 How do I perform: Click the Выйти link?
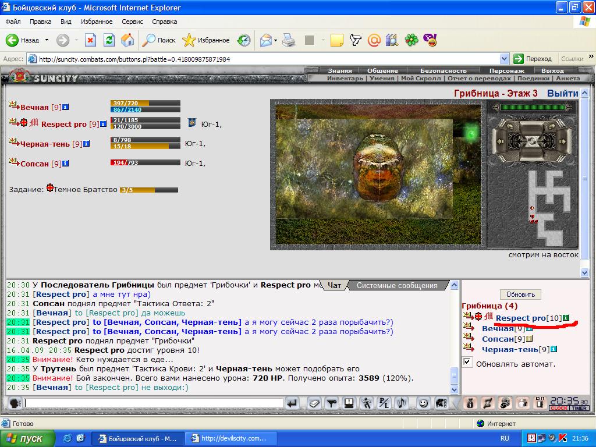point(563,93)
